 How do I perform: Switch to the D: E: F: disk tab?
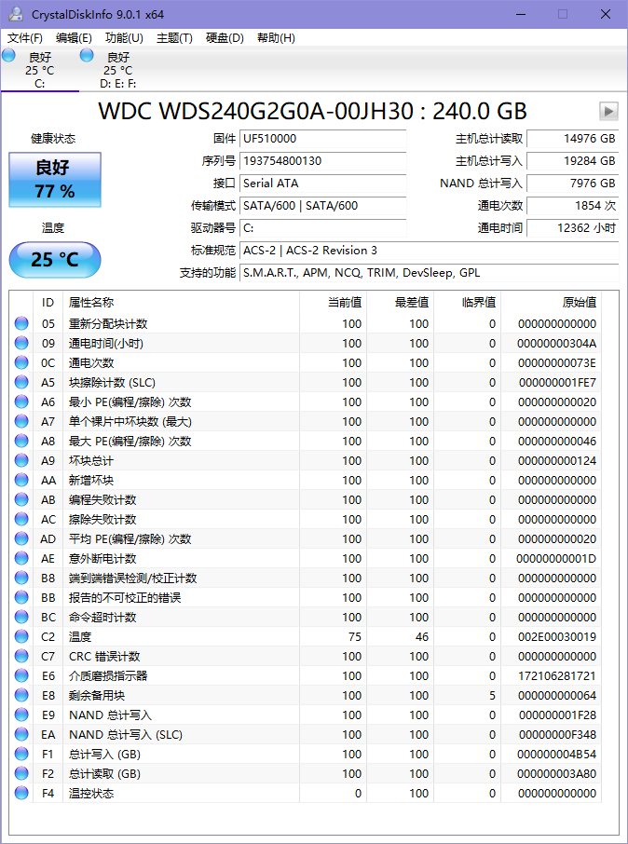[x=117, y=71]
